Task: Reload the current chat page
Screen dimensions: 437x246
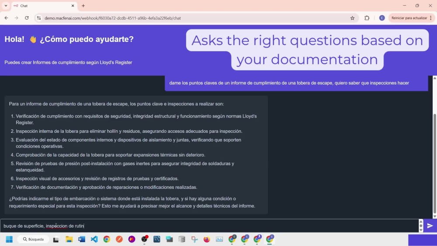Action: tap(27, 18)
